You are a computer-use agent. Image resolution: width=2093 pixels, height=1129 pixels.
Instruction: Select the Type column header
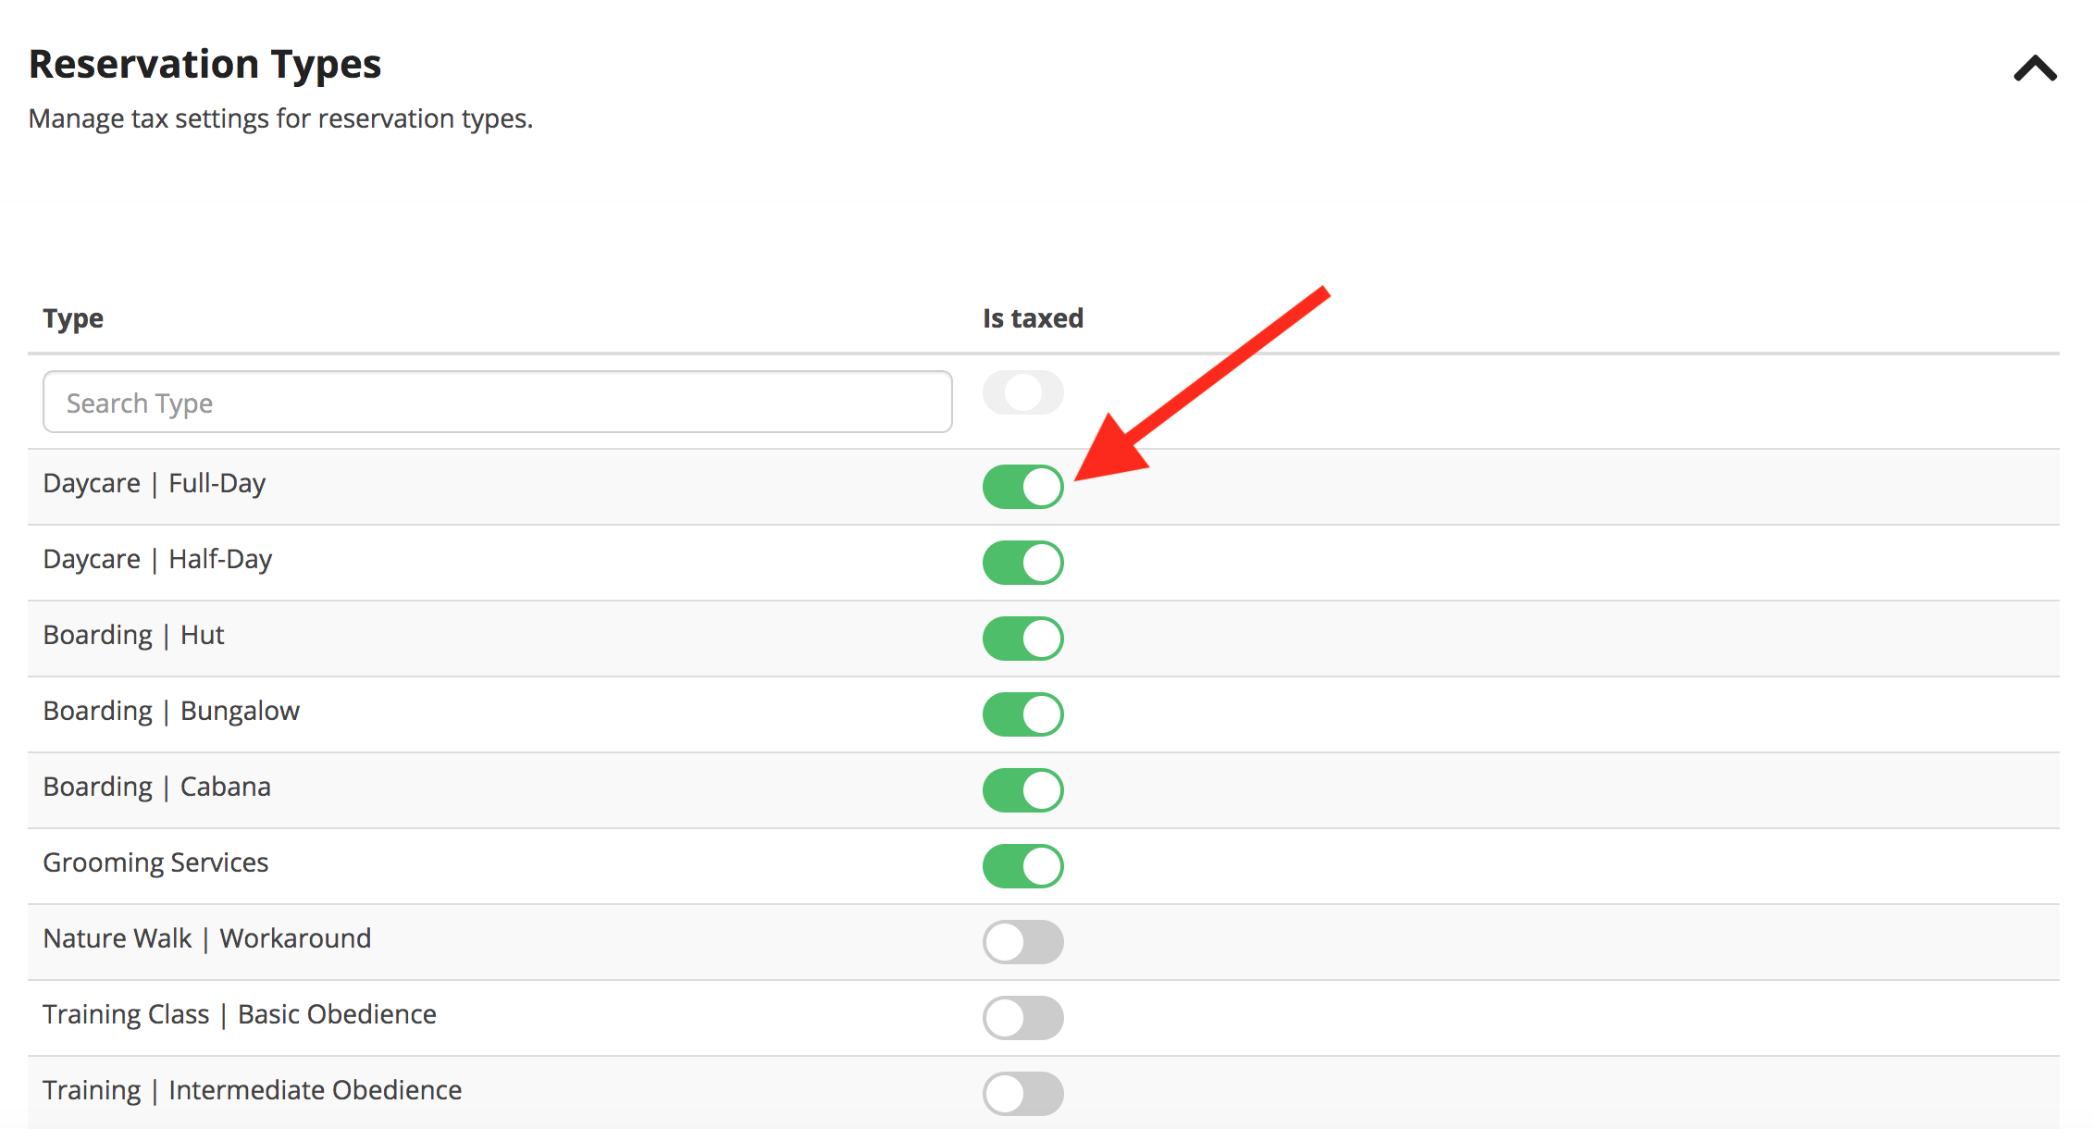[x=73, y=317]
